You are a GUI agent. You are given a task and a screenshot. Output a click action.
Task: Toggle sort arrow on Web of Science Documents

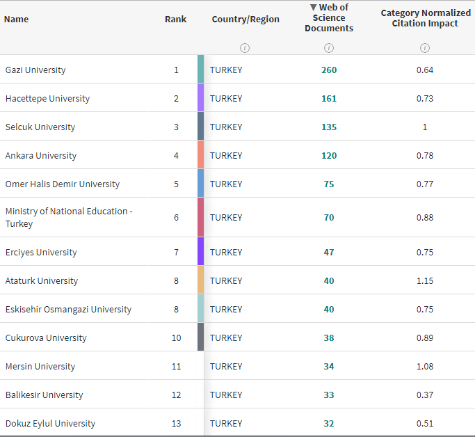coord(313,8)
